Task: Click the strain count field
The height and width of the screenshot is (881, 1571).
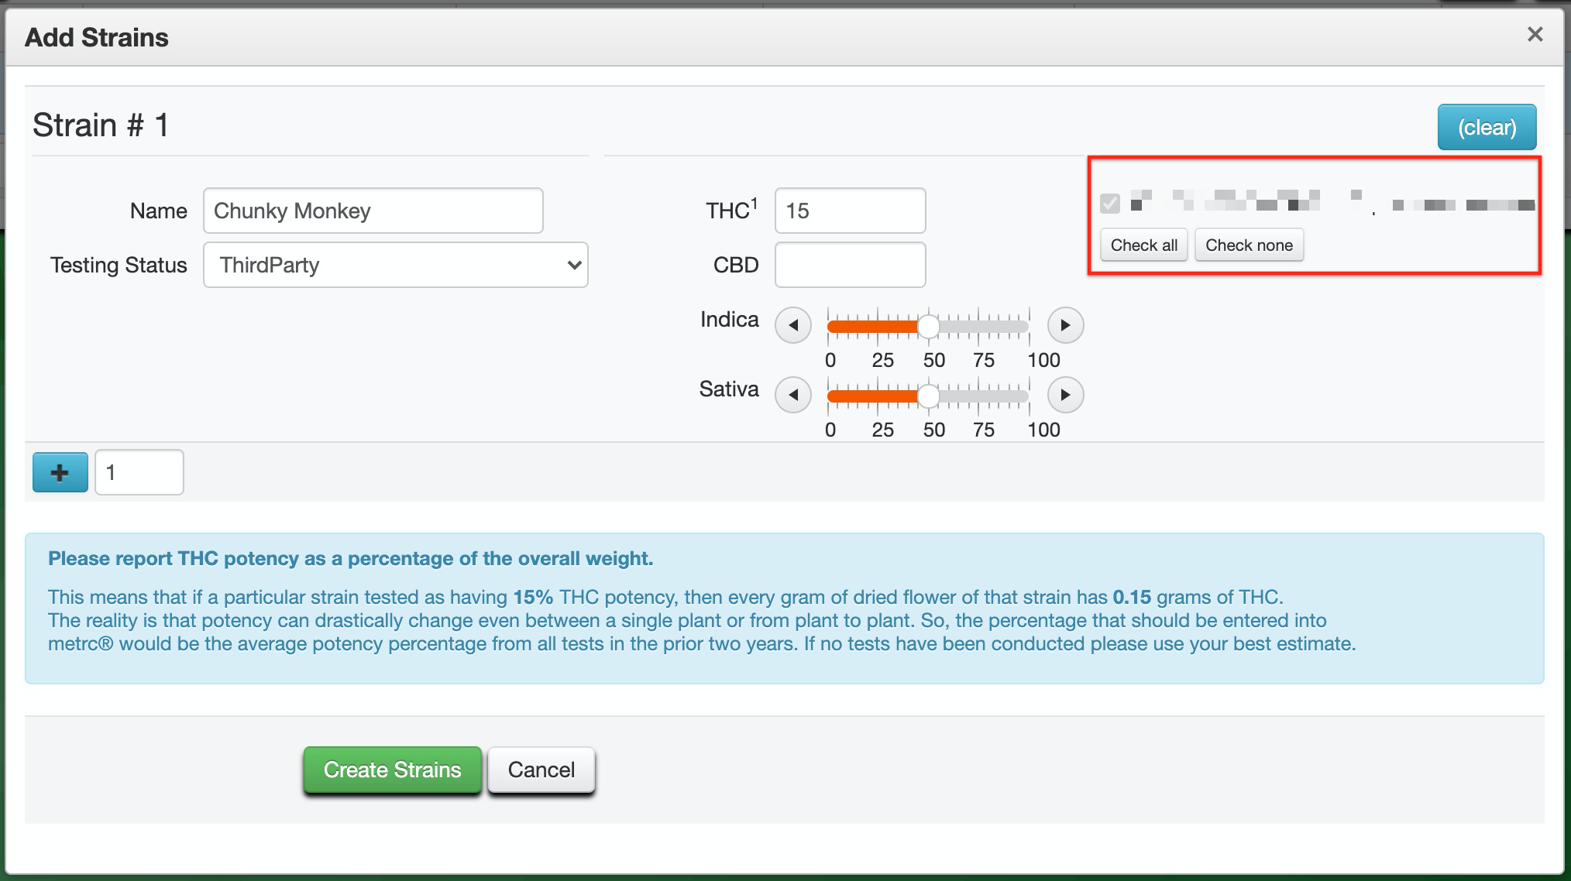Action: pos(139,472)
